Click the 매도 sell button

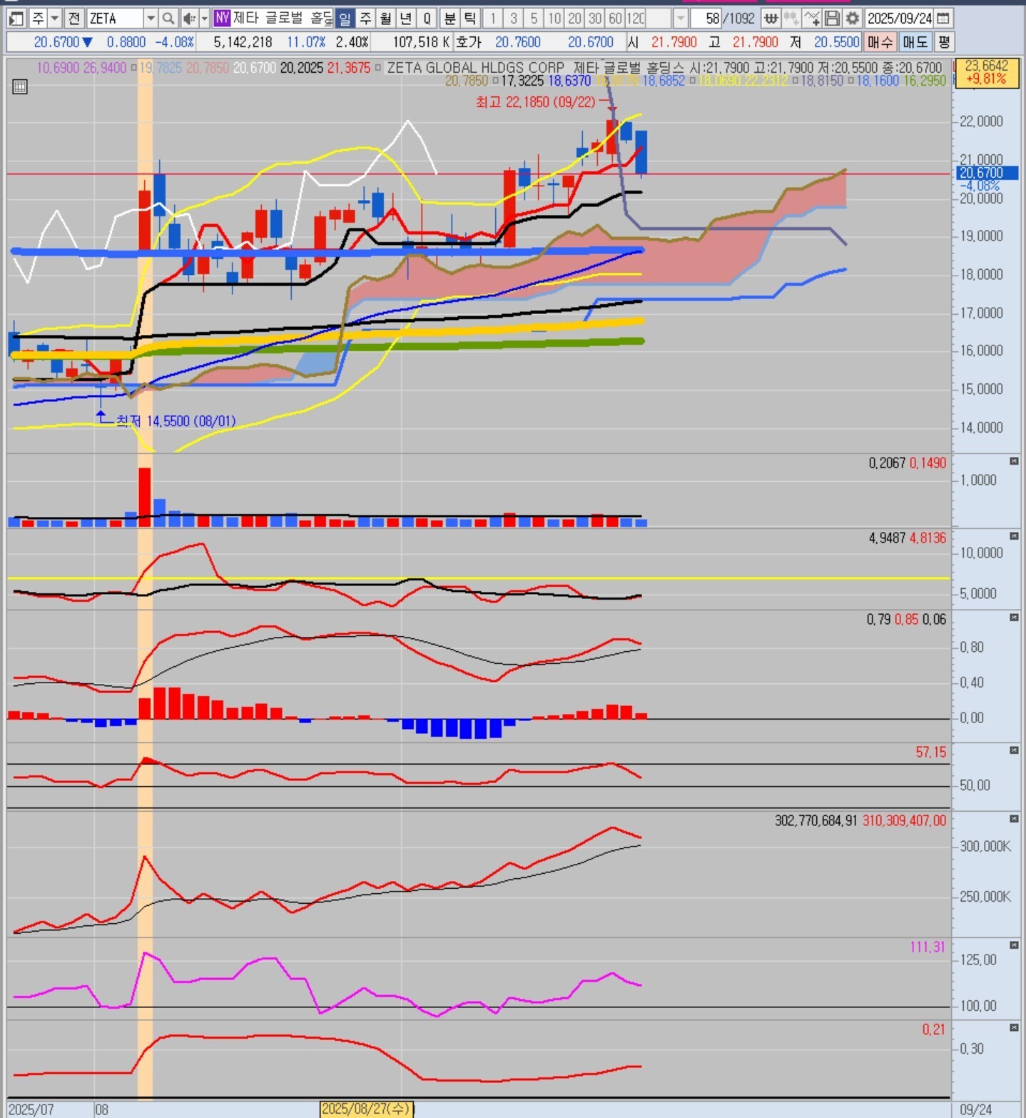coord(915,42)
